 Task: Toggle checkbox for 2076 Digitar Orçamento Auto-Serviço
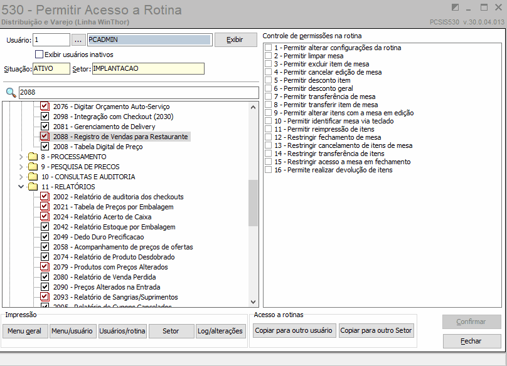[45, 107]
